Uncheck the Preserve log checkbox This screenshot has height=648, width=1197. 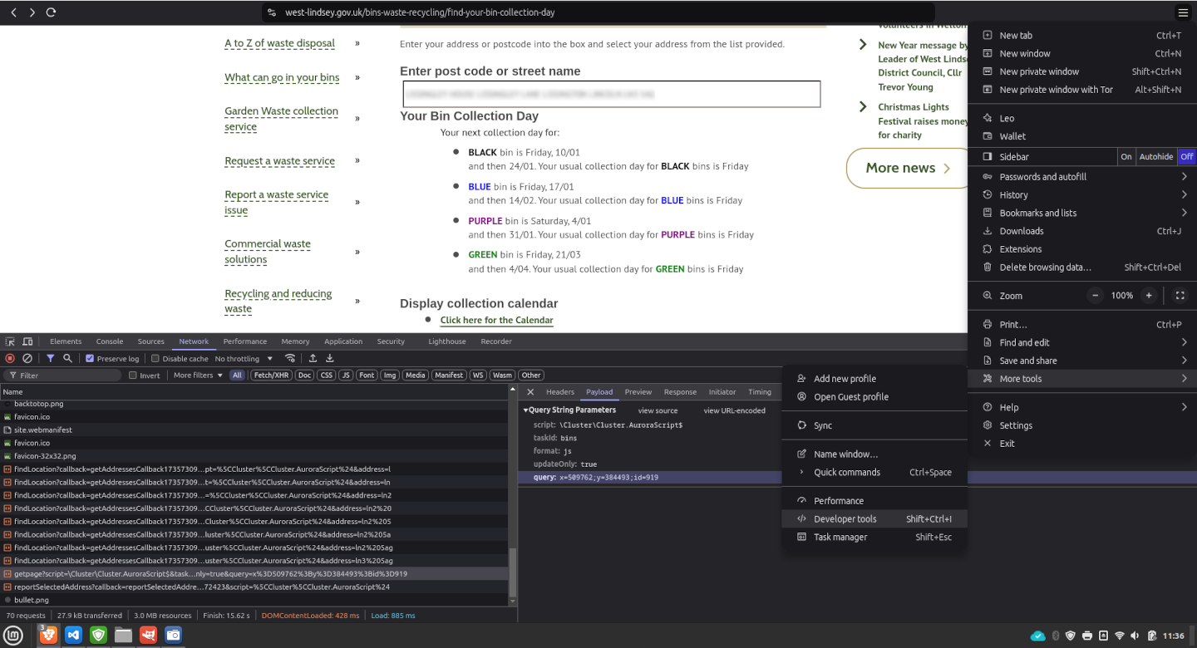coord(90,359)
